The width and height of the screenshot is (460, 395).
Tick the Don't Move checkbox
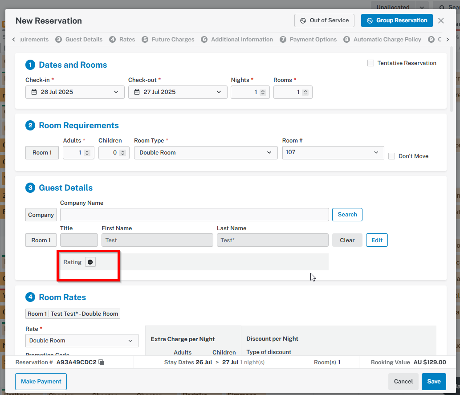point(392,156)
